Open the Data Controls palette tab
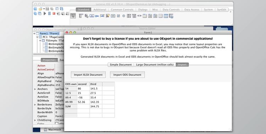The width and height of the screenshot is (266, 134). 171,10
